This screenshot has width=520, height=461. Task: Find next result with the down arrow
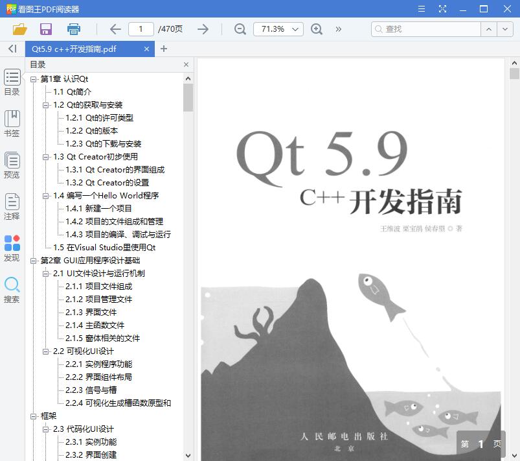click(x=504, y=29)
